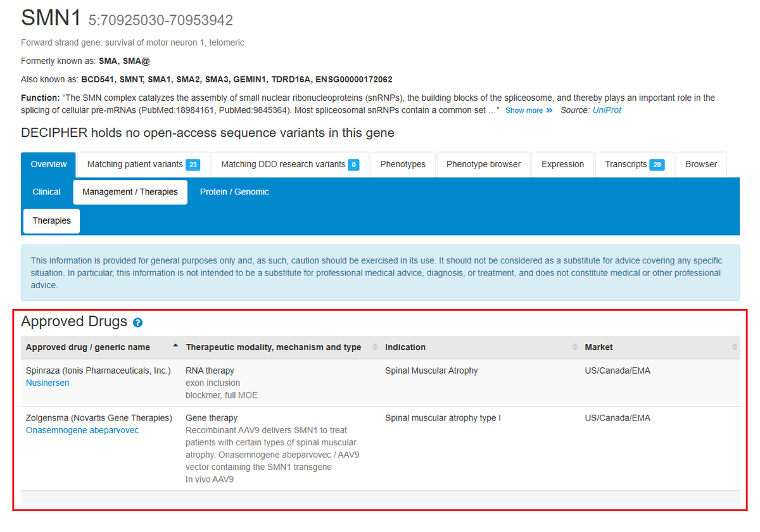Open the Browser tab
Screen dimensions: 760x532
tap(701, 165)
